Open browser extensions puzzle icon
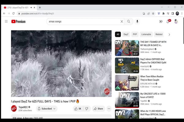Viewport: 184px width, 122px height. coord(163,13)
